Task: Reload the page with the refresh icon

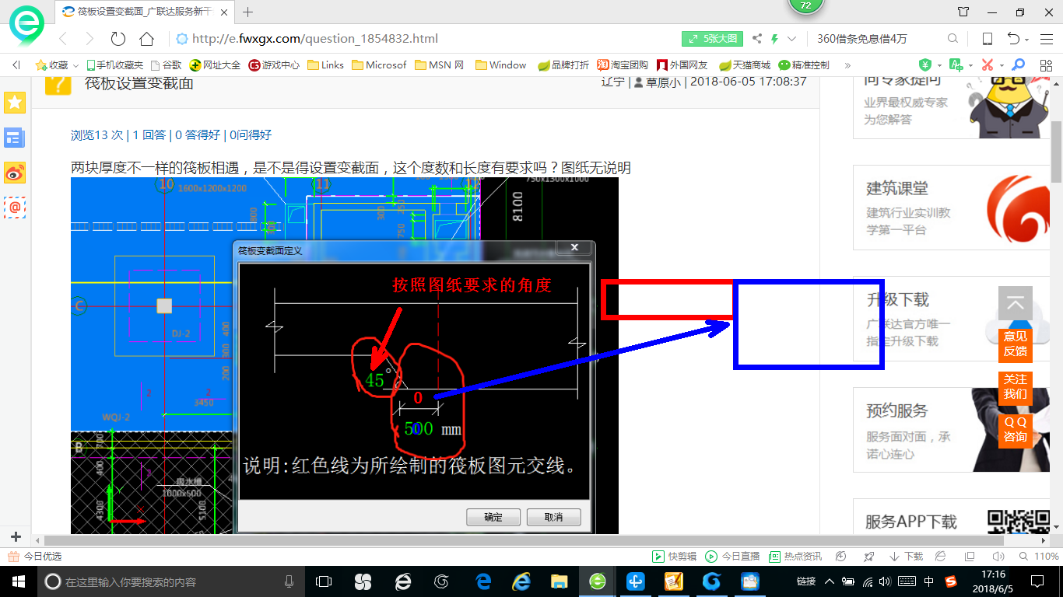Action: [x=118, y=39]
